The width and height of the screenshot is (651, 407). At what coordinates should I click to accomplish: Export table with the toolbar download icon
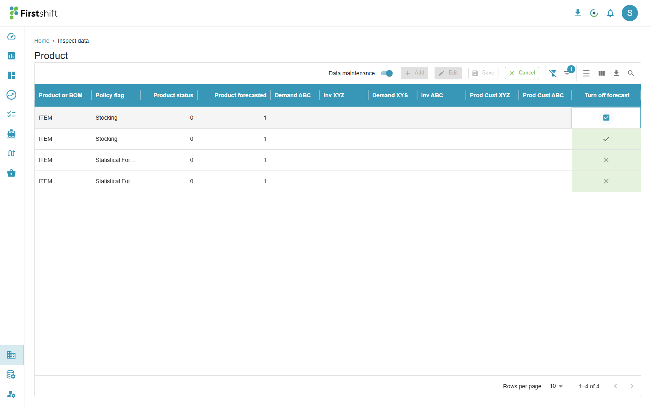[x=616, y=73]
